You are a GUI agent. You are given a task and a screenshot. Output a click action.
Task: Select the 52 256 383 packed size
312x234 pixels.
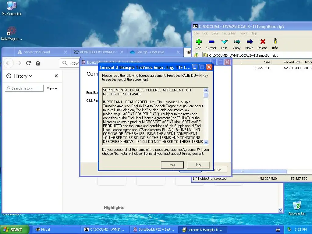click(x=292, y=68)
